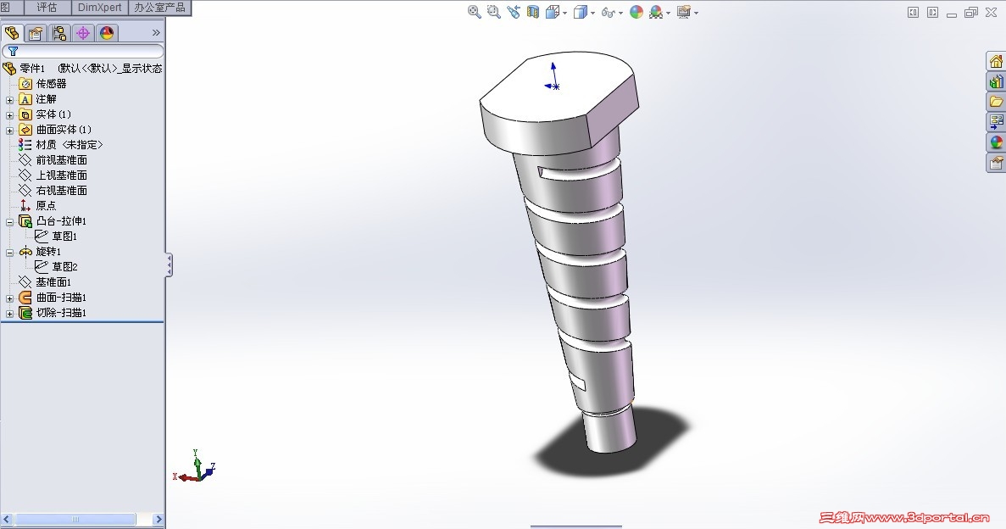Viewport: 1006px width, 529px height.
Task: Open the View Palette task pane icon
Action: coord(996,122)
